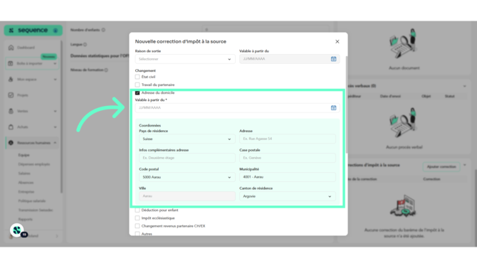Click the Projets checkbox icon
The height and width of the screenshot is (268, 477).
pyautogui.click(x=11, y=95)
